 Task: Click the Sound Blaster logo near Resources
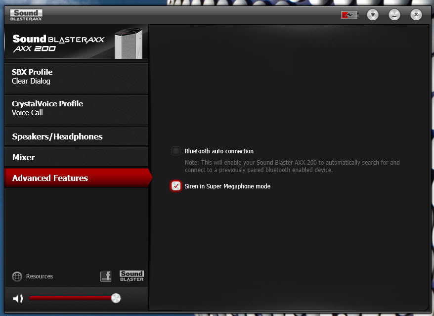132,276
